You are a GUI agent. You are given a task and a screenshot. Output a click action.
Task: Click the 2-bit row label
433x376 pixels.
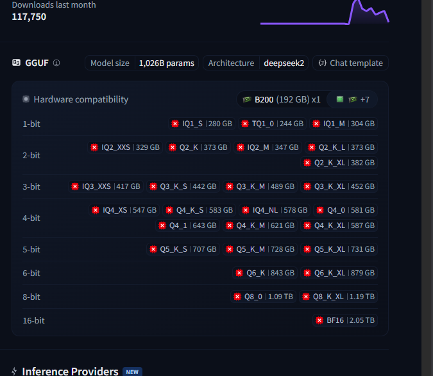31,155
